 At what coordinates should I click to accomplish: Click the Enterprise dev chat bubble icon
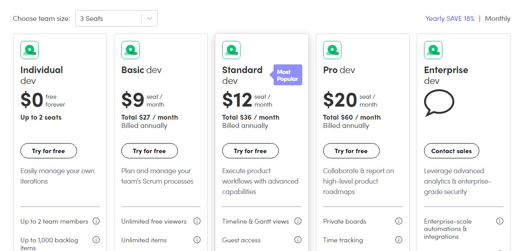(x=439, y=103)
